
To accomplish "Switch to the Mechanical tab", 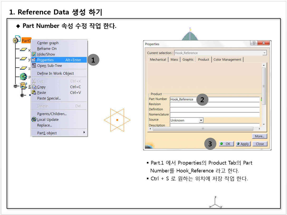I will click(x=158, y=60).
